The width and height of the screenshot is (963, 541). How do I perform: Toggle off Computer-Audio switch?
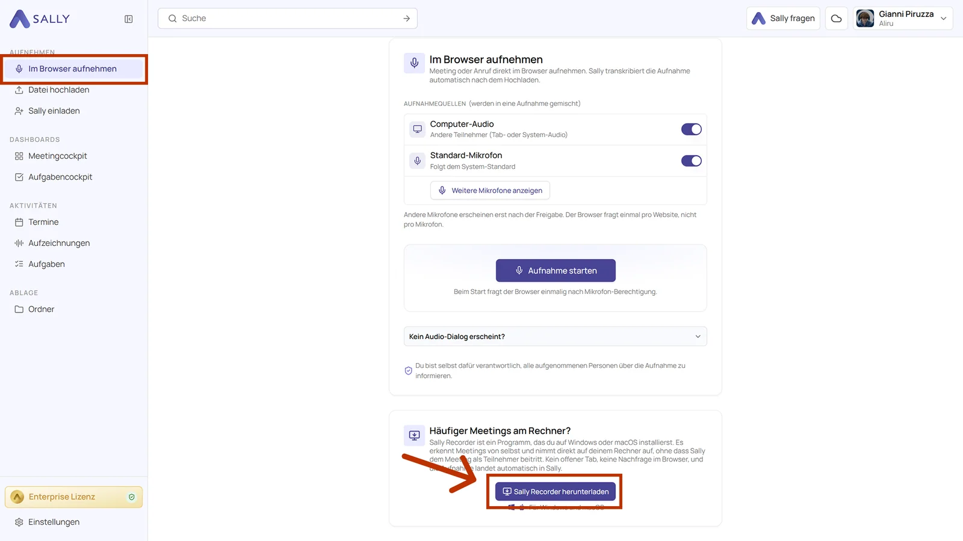tap(692, 129)
